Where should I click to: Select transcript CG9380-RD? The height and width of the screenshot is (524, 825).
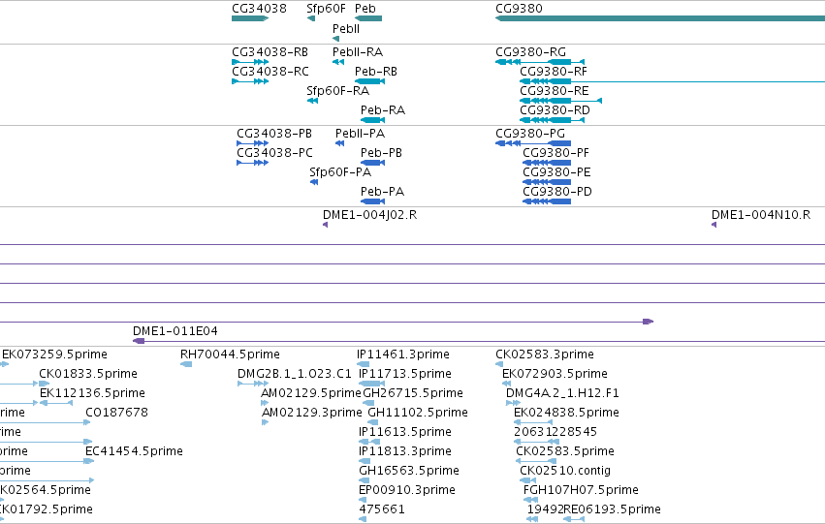[552, 120]
